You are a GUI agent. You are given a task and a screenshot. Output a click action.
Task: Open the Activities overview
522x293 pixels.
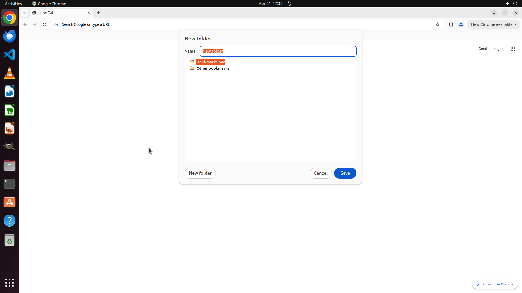13,4
